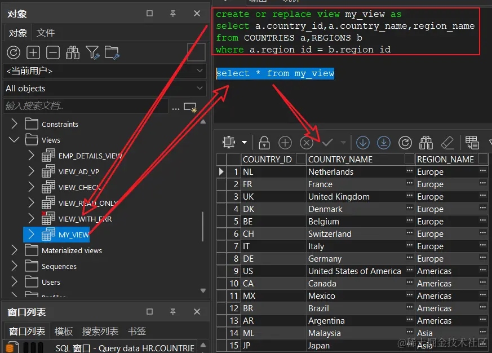
Task: Expand Materialized views folder
Action: (x=14, y=250)
